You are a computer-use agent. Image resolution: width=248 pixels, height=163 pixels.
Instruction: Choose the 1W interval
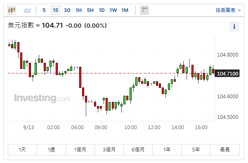pos(113,10)
